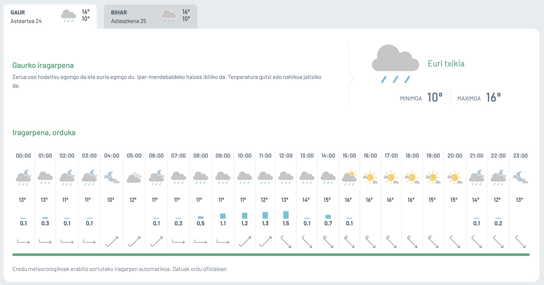Open the BIHAR Asteazkena 25 tab
544x285 pixels.
[x=150, y=16]
